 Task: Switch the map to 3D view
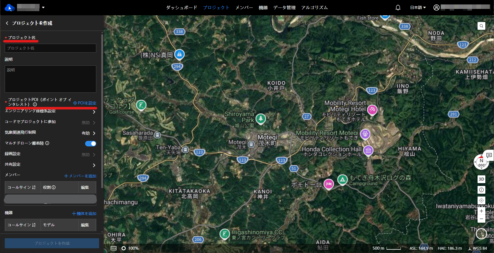click(x=481, y=179)
